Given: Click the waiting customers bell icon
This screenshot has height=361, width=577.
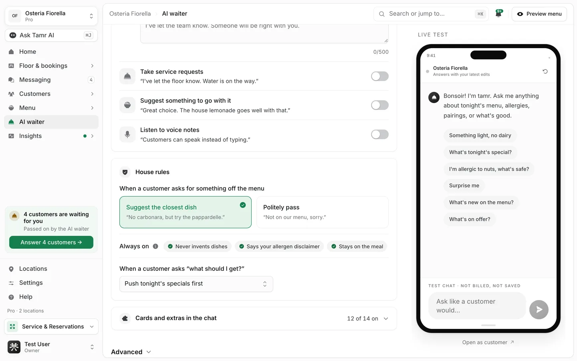Looking at the screenshot, I should pos(14,216).
